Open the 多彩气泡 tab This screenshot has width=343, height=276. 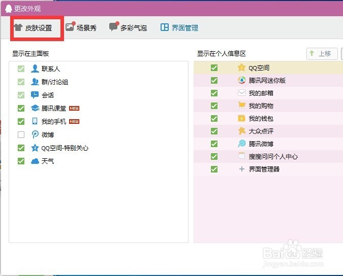point(128,27)
